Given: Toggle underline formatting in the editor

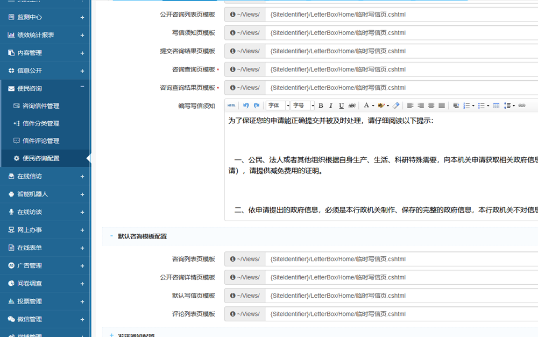Looking at the screenshot, I should click(341, 106).
